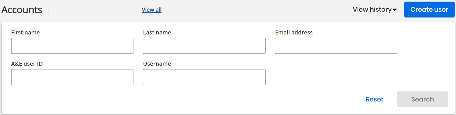Click the First name label text

[25, 32]
